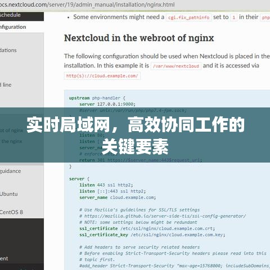Click the '# Add headers to serve security' comment

coord(139,247)
